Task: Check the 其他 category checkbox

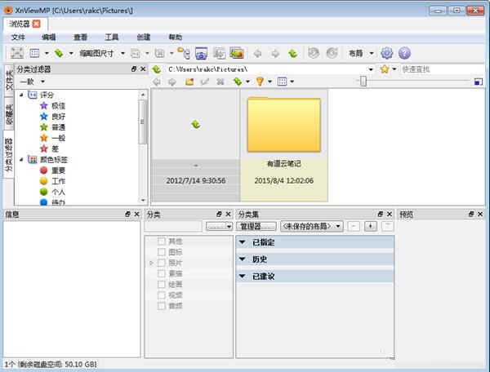Action: tap(162, 241)
